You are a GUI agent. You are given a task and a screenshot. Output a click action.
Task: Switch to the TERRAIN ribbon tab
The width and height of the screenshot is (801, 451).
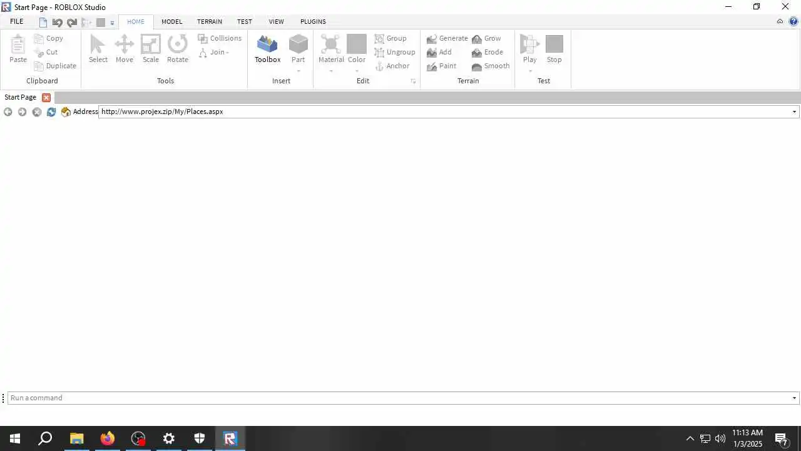click(x=210, y=21)
